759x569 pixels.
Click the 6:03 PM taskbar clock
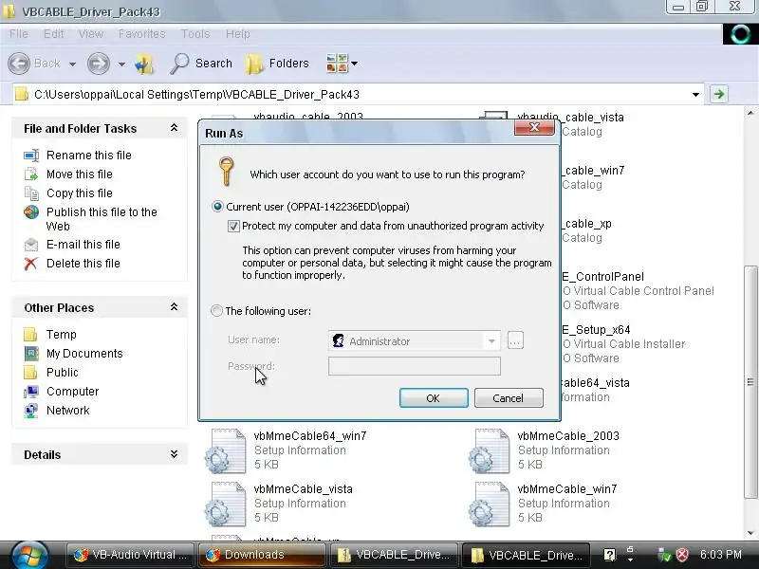(721, 555)
